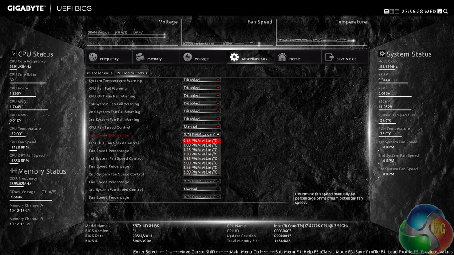The width and height of the screenshot is (454, 255).
Task: Choose 0.75 PWM value /°C option
Action: (202, 140)
